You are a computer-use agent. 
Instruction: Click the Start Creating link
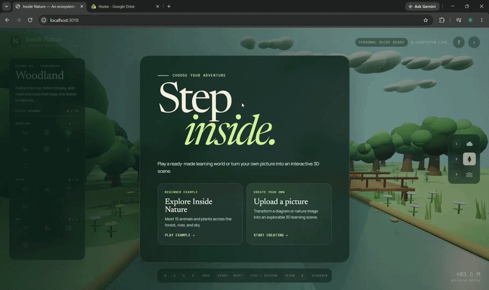271,235
